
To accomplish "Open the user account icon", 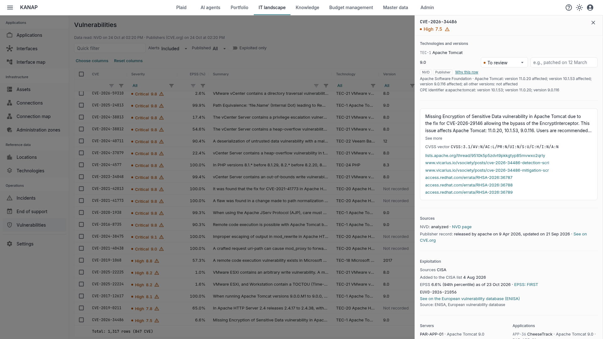I will 590,8.
